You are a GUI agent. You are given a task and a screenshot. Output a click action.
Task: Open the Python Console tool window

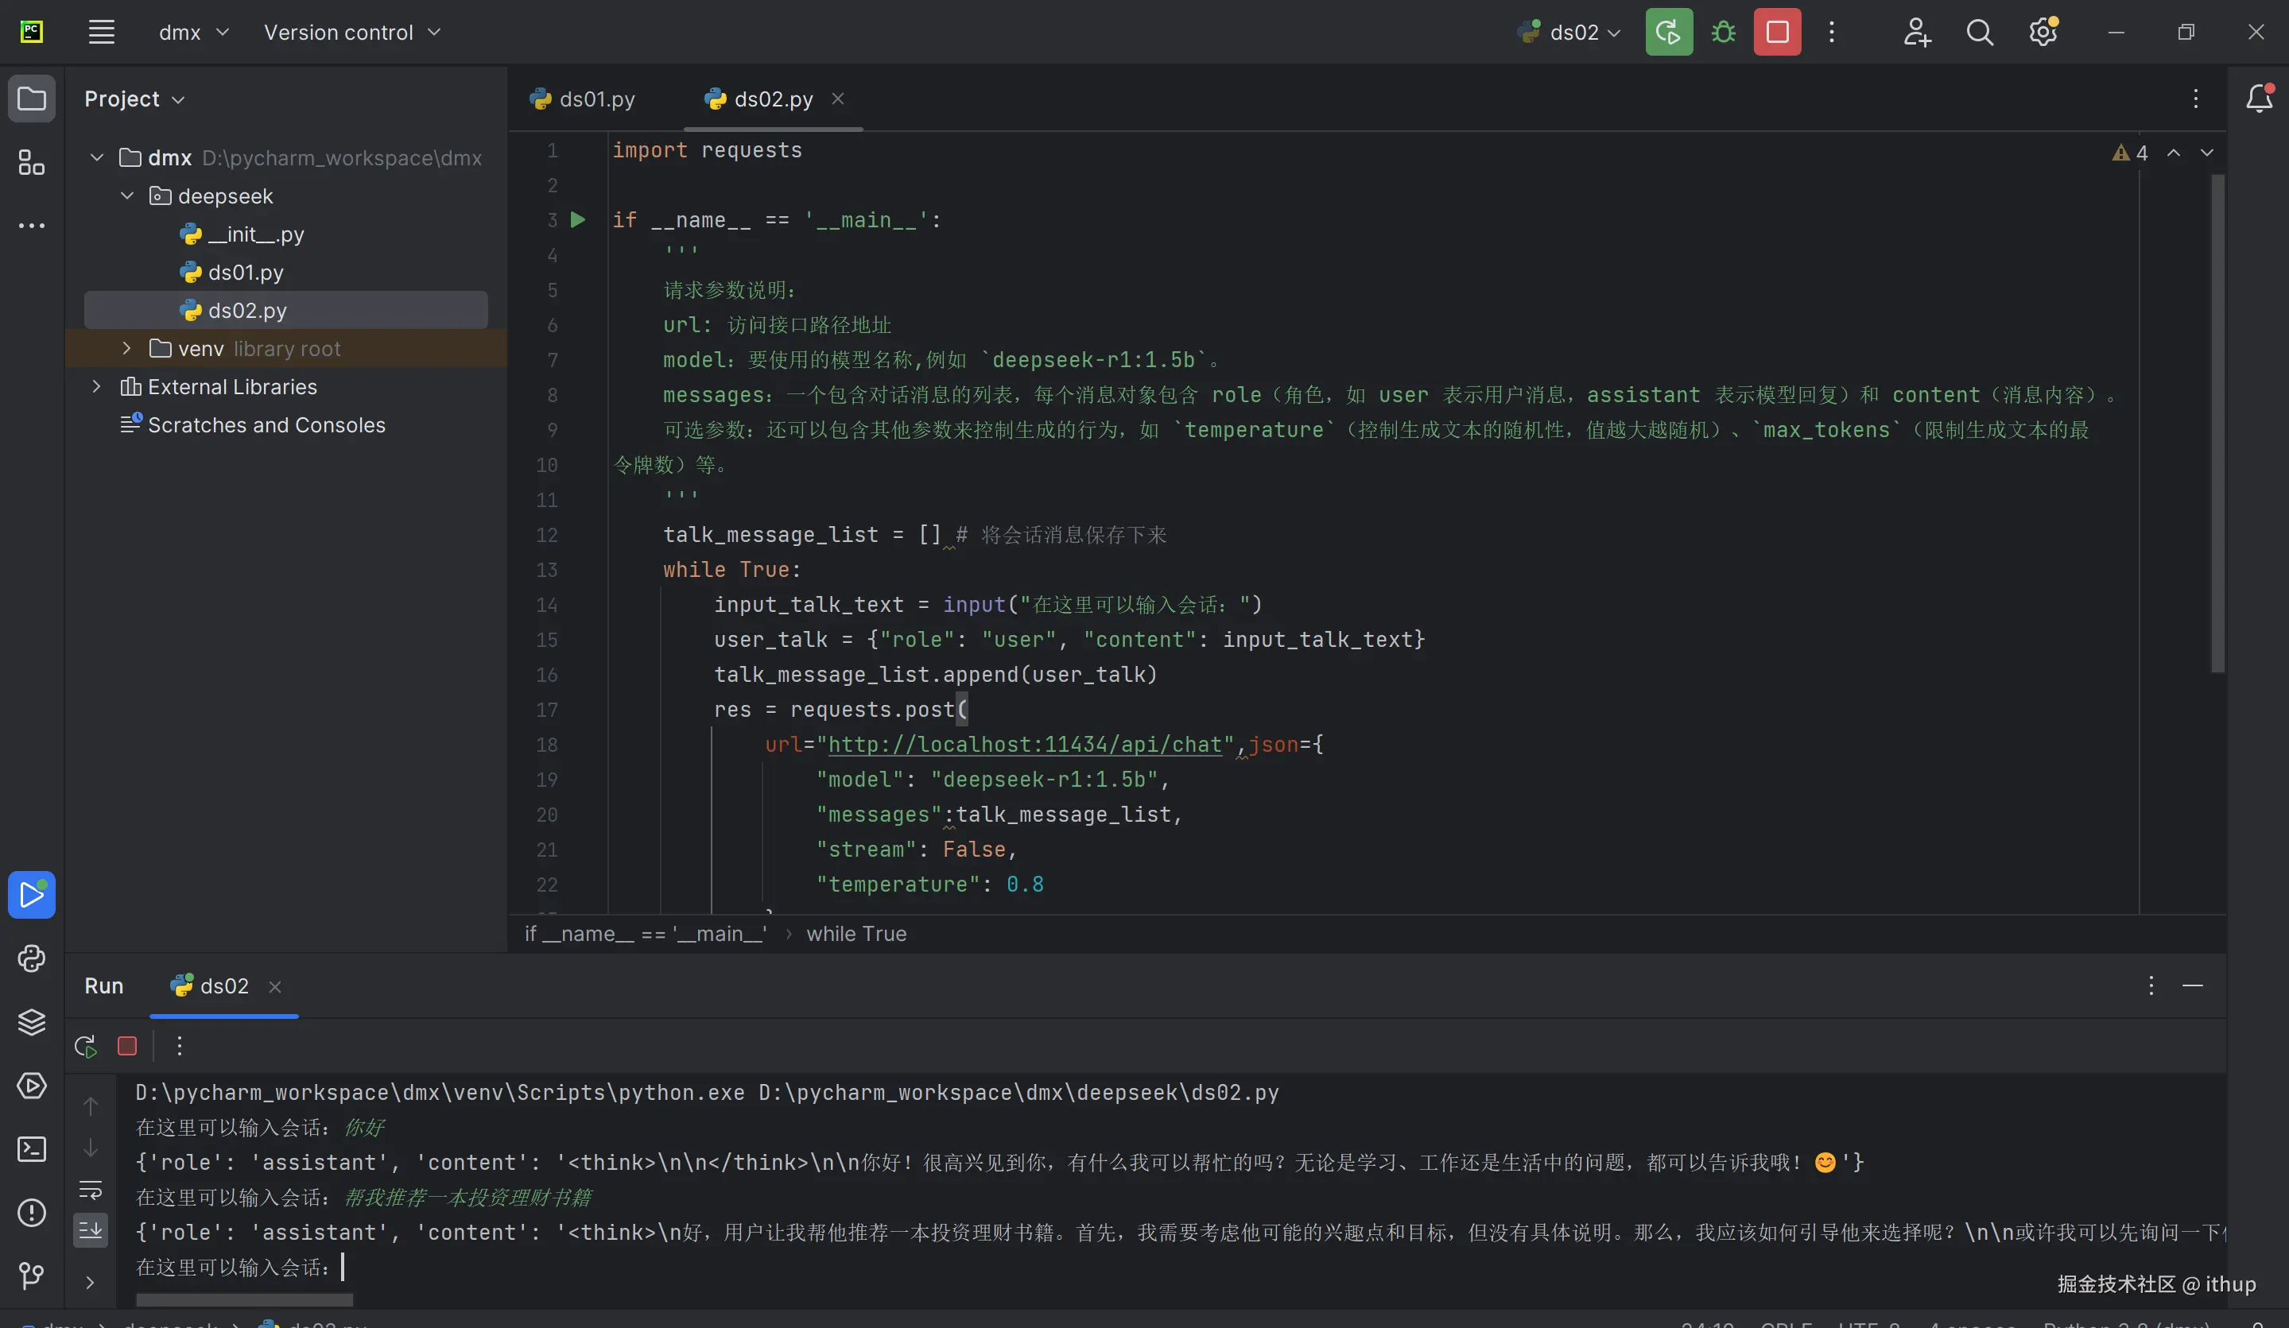click(32, 958)
